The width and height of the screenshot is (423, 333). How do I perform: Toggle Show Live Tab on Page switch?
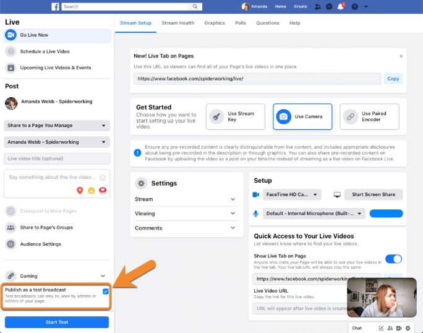[x=393, y=259]
